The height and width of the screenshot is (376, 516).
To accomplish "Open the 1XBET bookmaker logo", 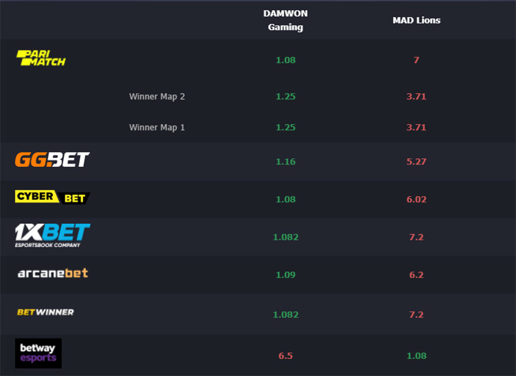I will click(x=52, y=236).
